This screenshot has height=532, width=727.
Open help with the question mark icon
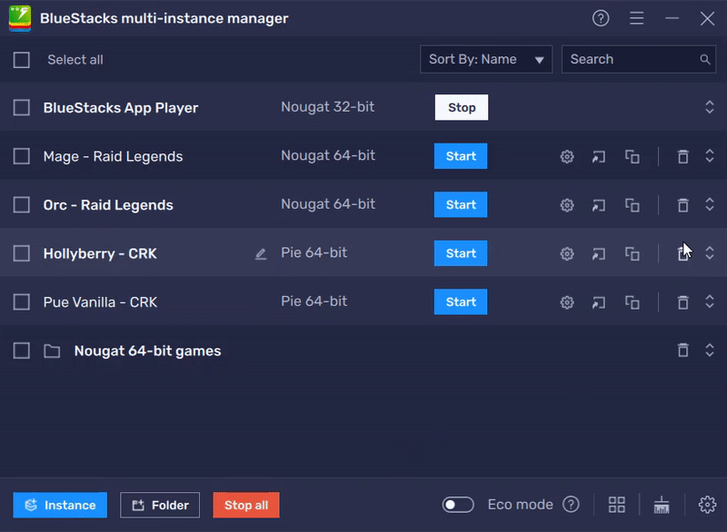coord(601,18)
